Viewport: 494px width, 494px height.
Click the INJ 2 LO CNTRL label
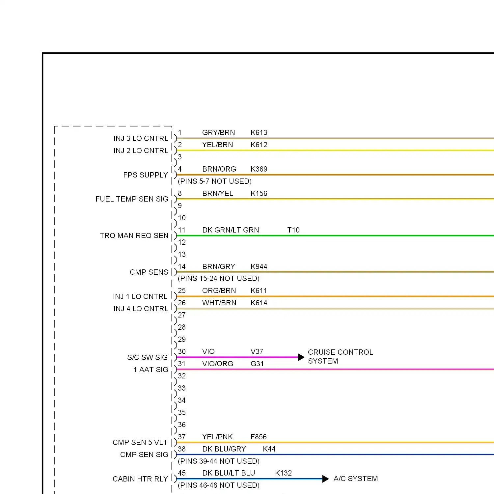click(141, 151)
